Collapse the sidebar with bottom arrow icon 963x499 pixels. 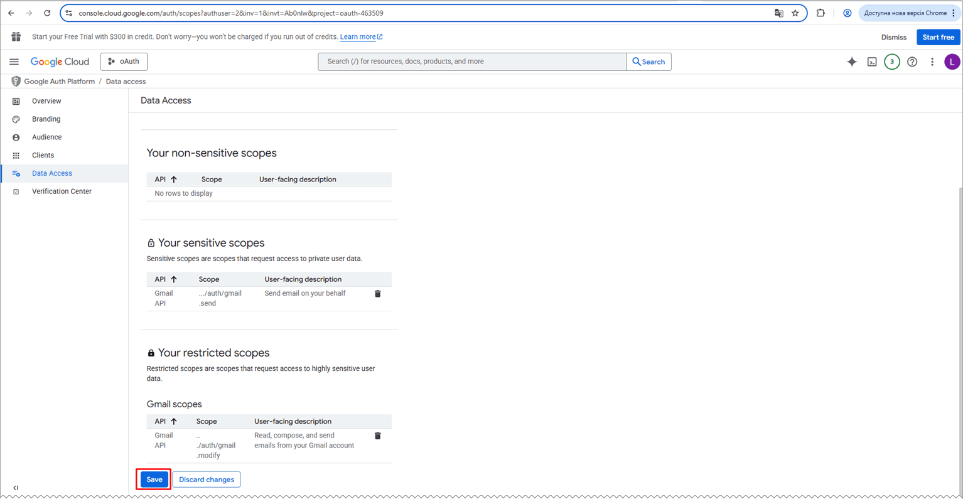click(x=16, y=488)
